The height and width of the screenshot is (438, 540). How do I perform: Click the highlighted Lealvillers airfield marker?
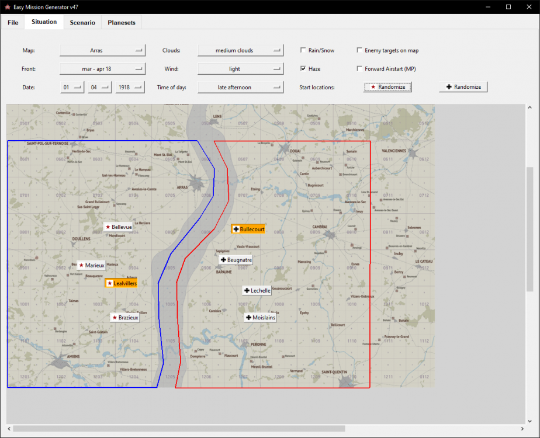tap(122, 283)
